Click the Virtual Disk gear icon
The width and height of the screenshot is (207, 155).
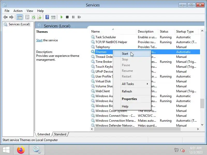[93, 81]
